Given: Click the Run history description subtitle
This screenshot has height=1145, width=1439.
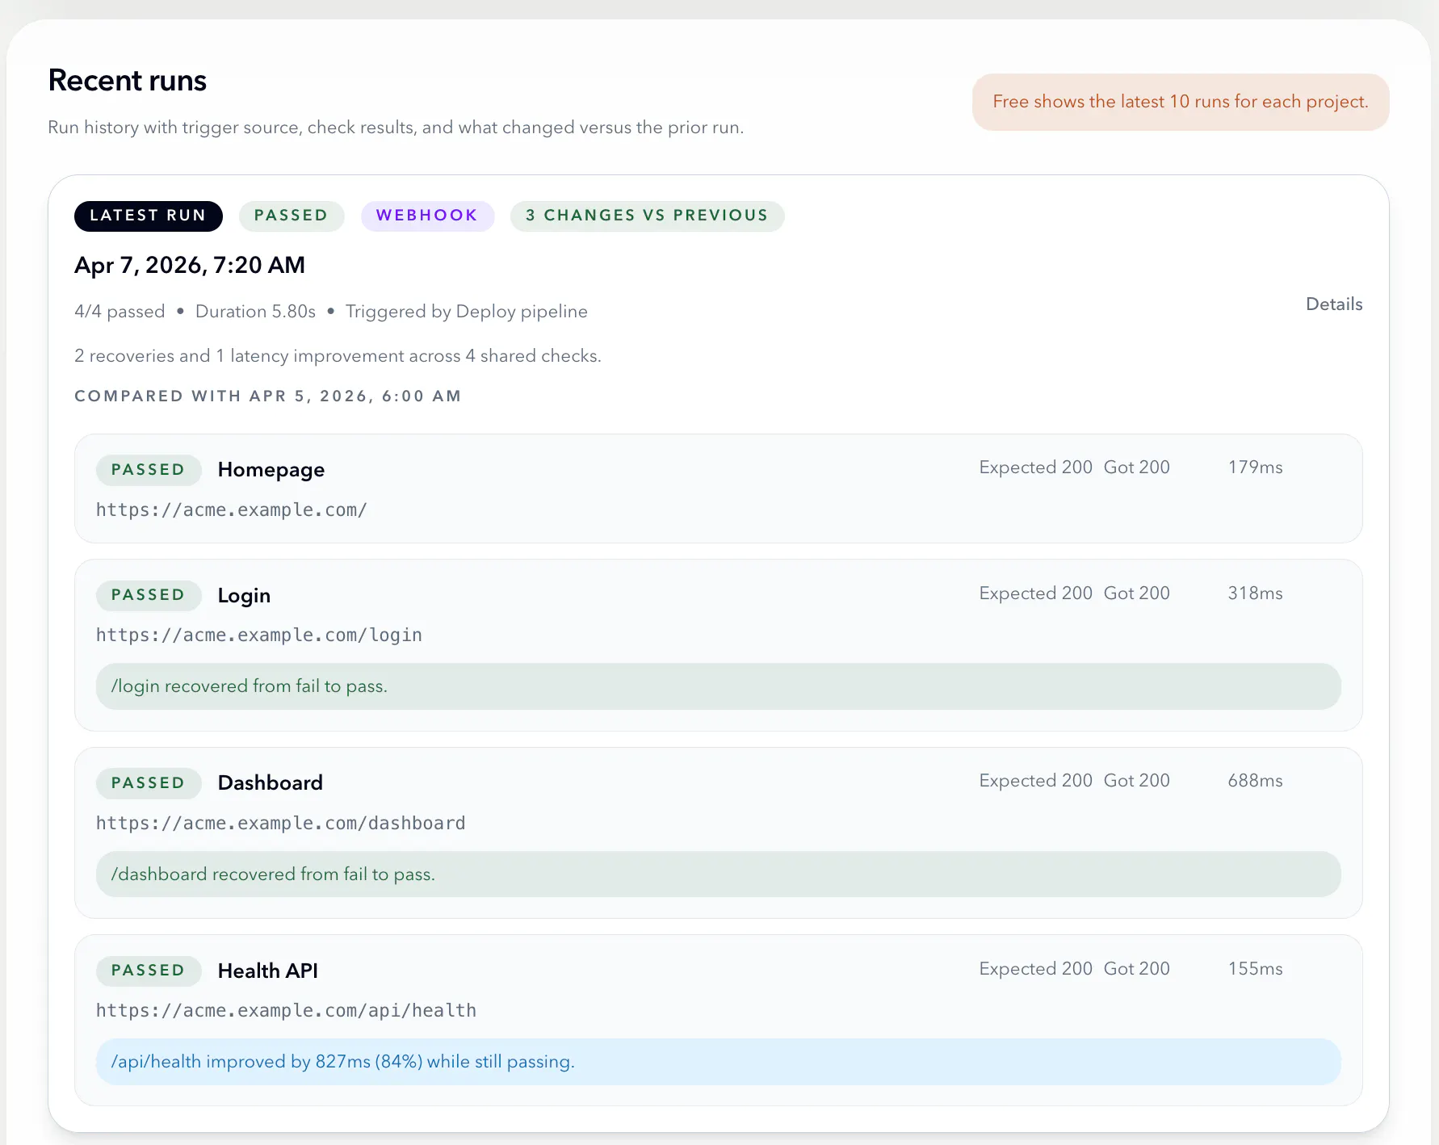Looking at the screenshot, I should coord(396,128).
